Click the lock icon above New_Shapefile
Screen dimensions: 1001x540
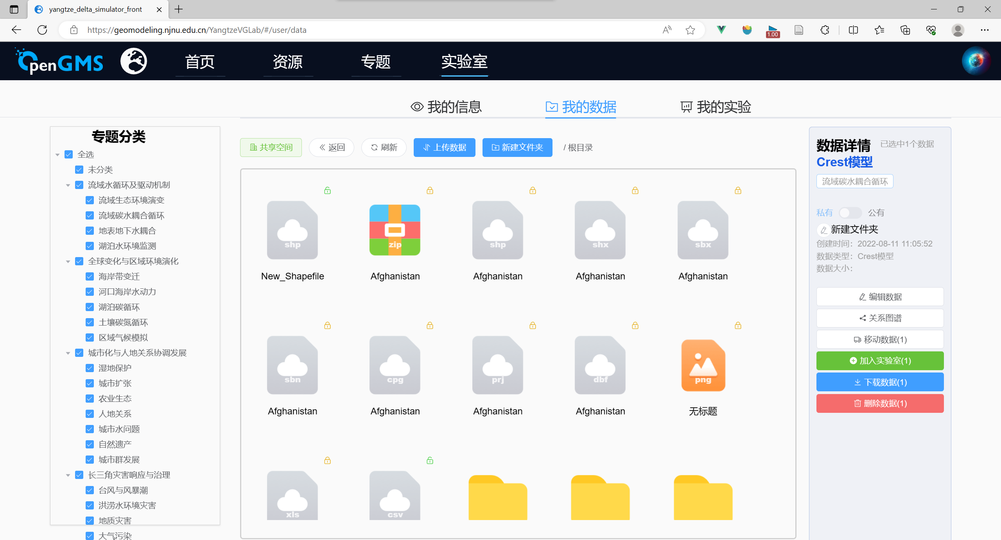pos(327,191)
